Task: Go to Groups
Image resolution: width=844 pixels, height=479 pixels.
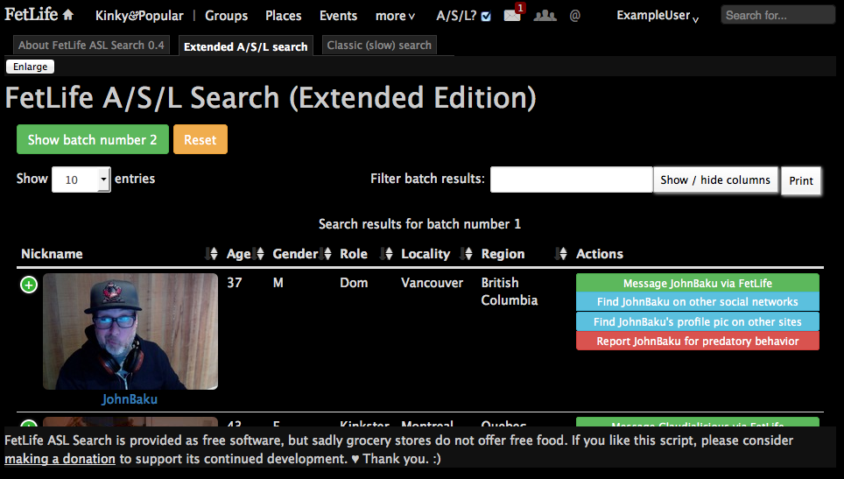Action: point(226,16)
